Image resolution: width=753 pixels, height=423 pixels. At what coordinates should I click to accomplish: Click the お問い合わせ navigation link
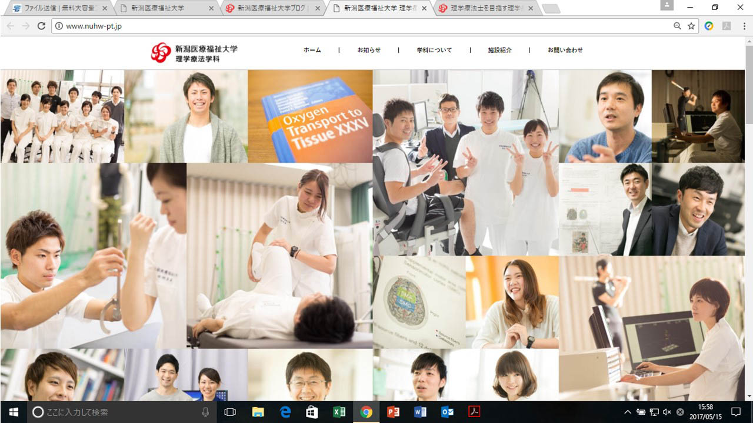click(565, 50)
